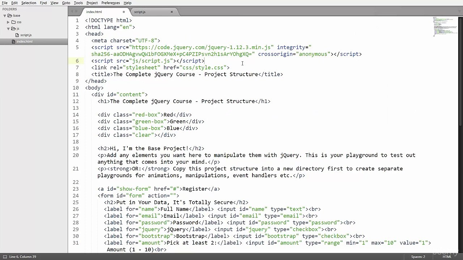Place cursor on the <!DOCTYPE html> line
The height and width of the screenshot is (260, 463).
[109, 21]
